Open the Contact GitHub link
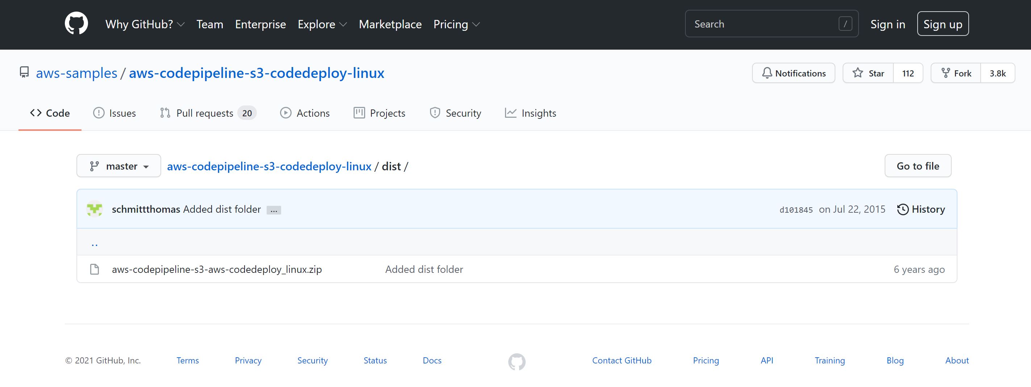Image resolution: width=1031 pixels, height=387 pixels. click(x=622, y=360)
